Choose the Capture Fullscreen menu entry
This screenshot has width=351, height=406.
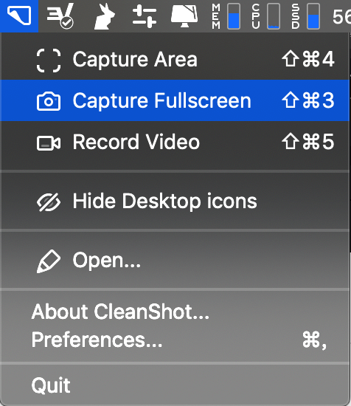175,100
